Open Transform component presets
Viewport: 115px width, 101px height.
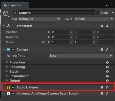pos(107,26)
